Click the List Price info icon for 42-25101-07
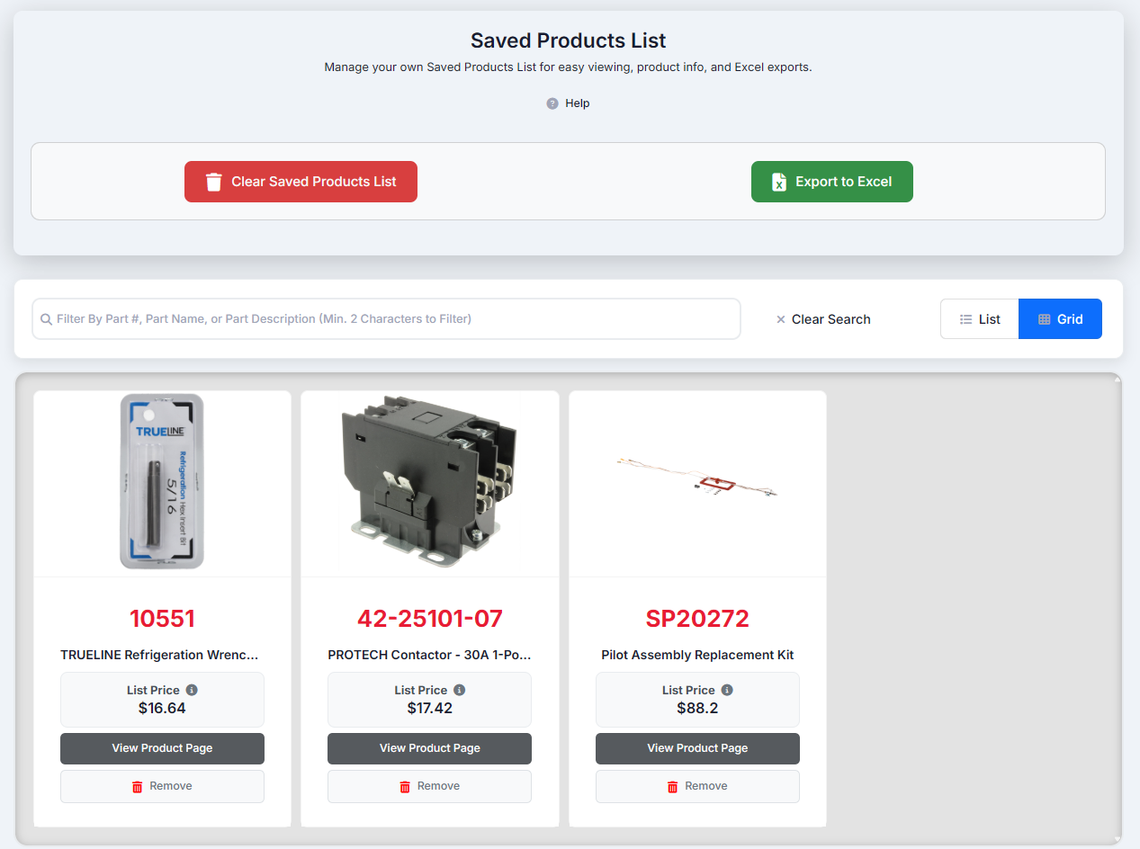The width and height of the screenshot is (1140, 849). coord(460,690)
